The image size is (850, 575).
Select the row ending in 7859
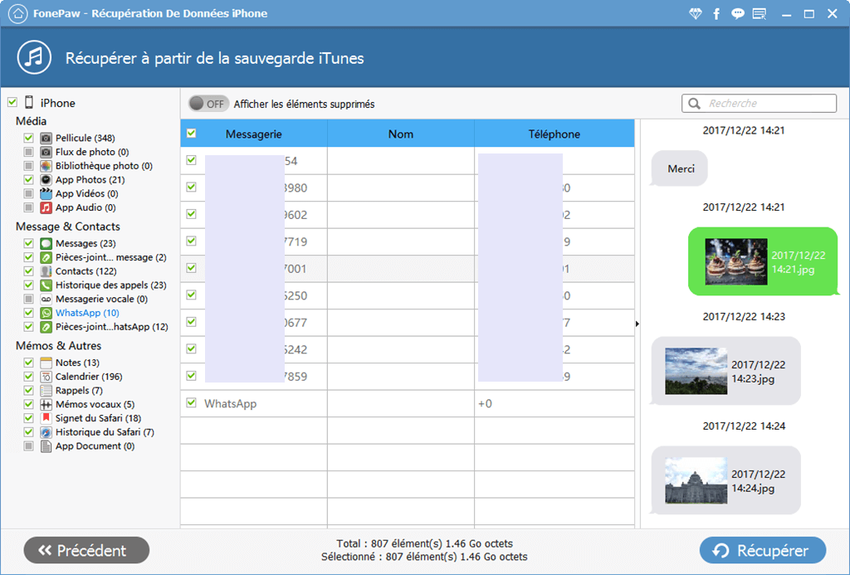point(407,377)
